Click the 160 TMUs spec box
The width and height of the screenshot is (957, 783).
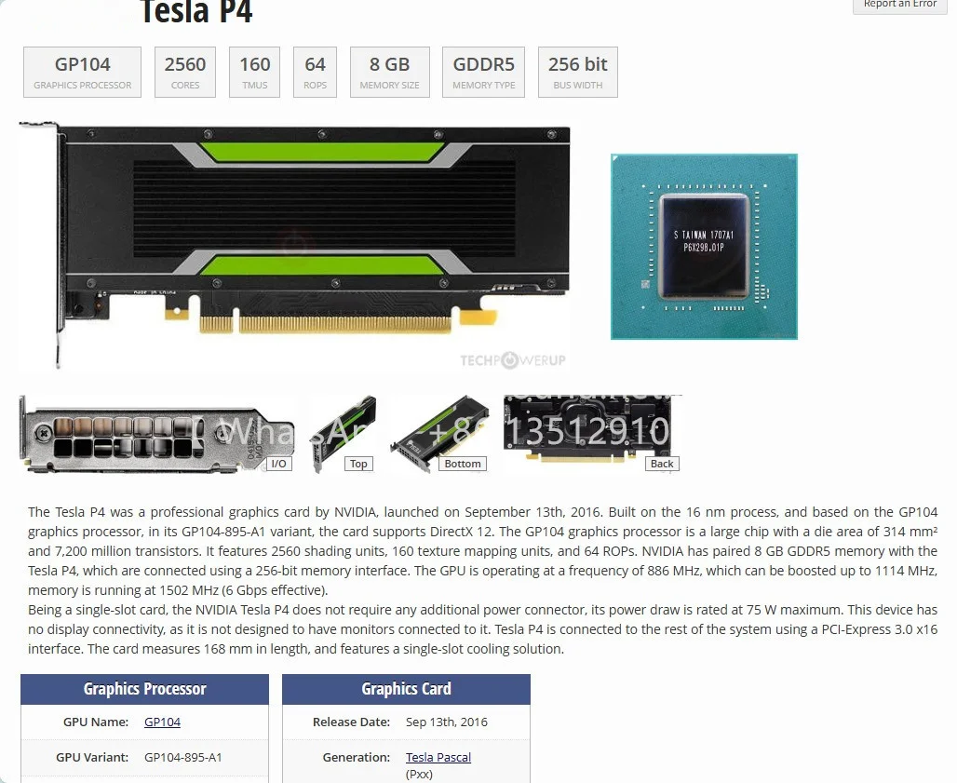tap(254, 72)
